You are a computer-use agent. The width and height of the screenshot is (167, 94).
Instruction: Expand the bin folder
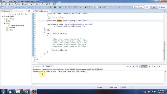[x=5, y=21]
